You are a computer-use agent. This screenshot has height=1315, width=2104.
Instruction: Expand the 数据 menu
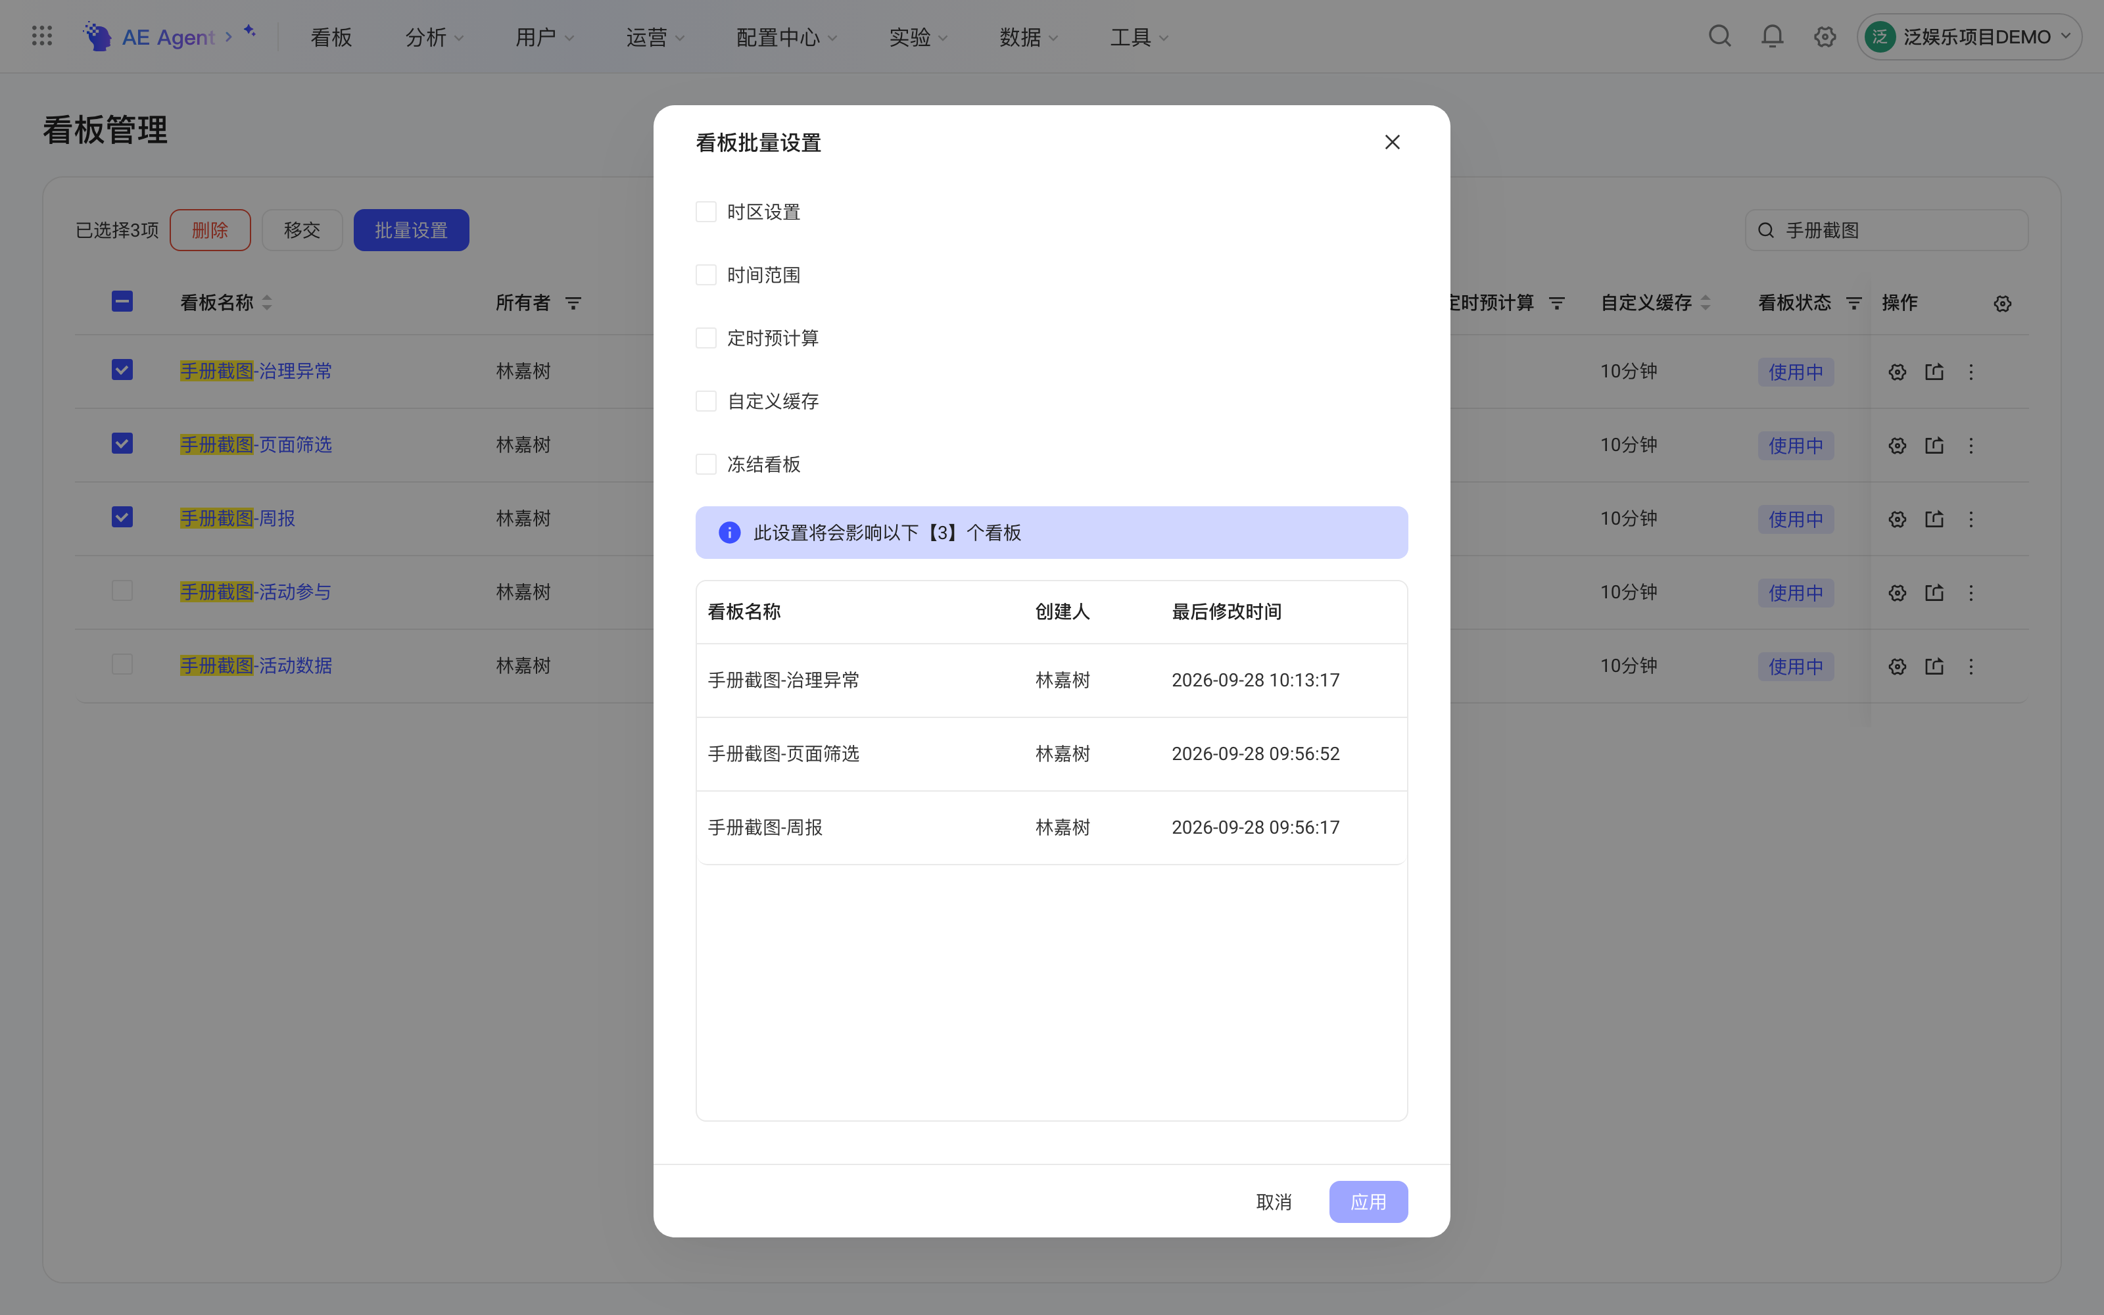[x=1028, y=37]
